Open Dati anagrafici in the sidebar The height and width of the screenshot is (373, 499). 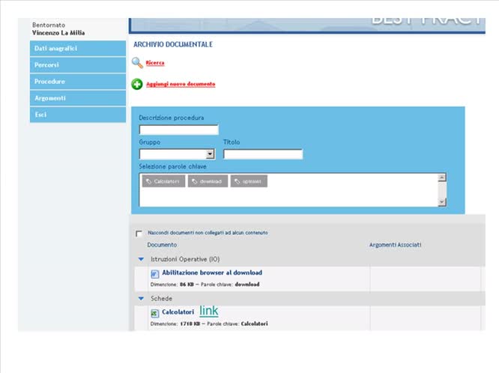pyautogui.click(x=77, y=49)
